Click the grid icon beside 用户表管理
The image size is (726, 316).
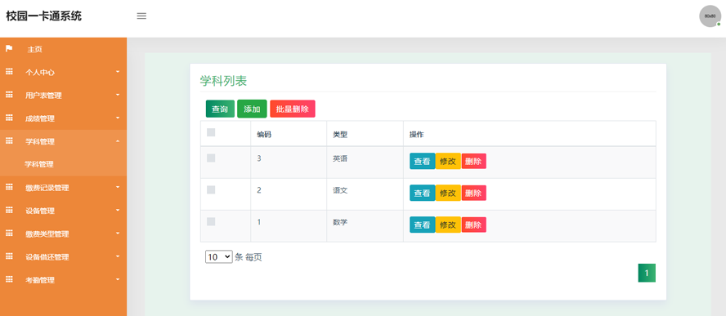[9, 95]
